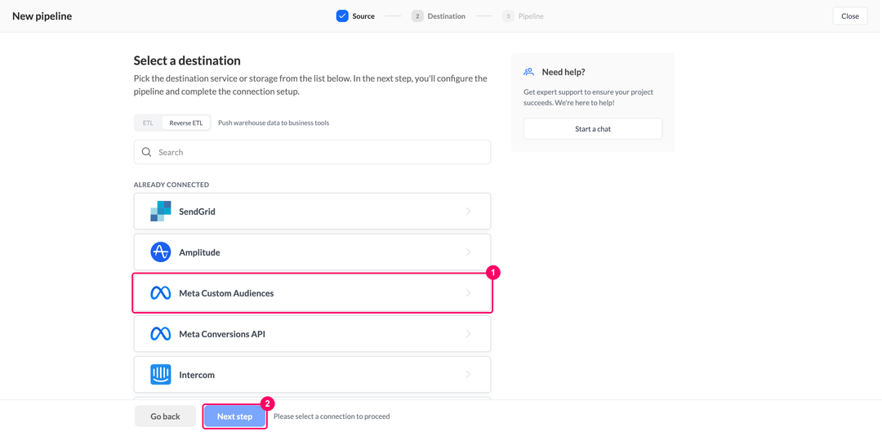882x432 pixels.
Task: Open Amplitude via its chevron arrow
Action: (468, 252)
